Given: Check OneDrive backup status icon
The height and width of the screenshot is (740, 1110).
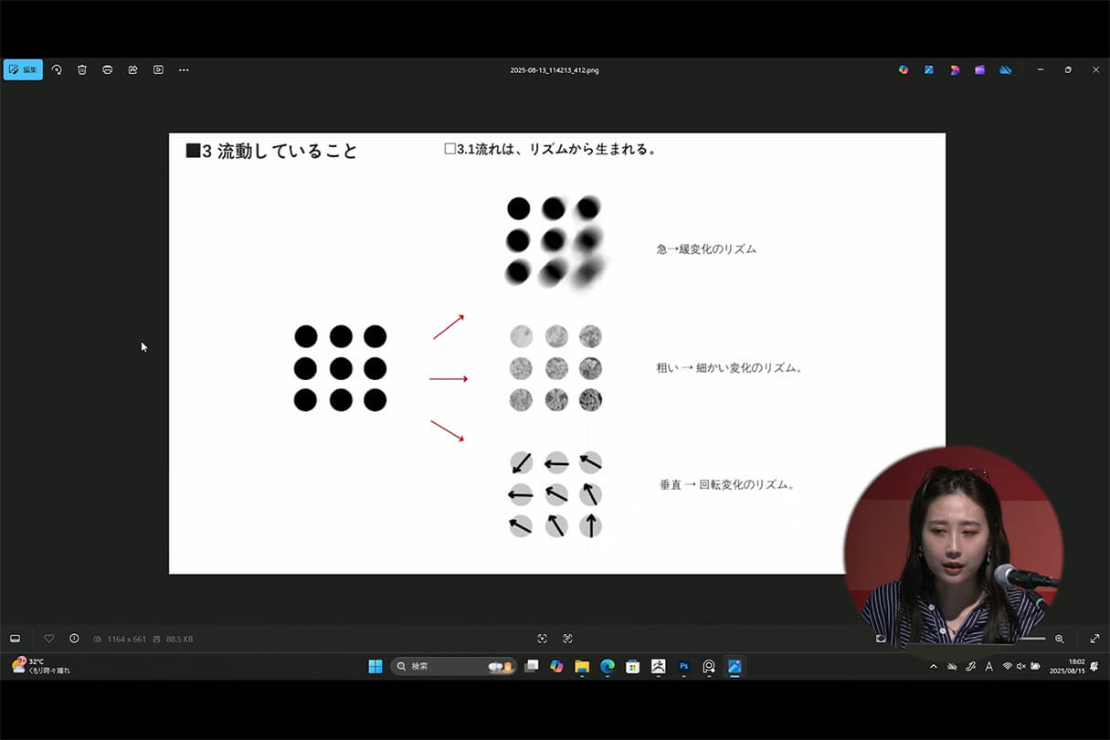Looking at the screenshot, I should point(1006,69).
